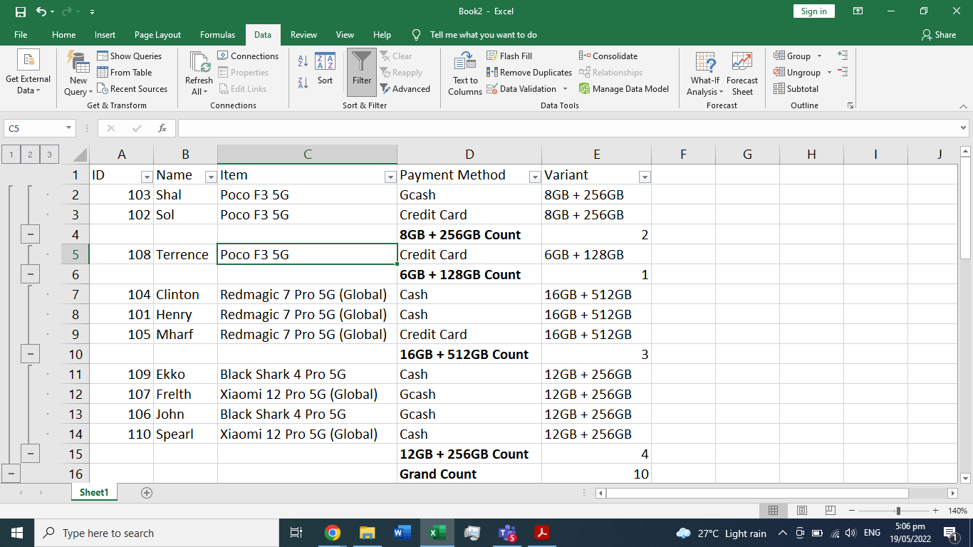This screenshot has width=973, height=547.
Task: Switch to the Formulas tab
Action: click(x=217, y=34)
